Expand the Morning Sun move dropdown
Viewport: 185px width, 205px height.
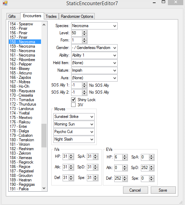[x=74, y=124]
